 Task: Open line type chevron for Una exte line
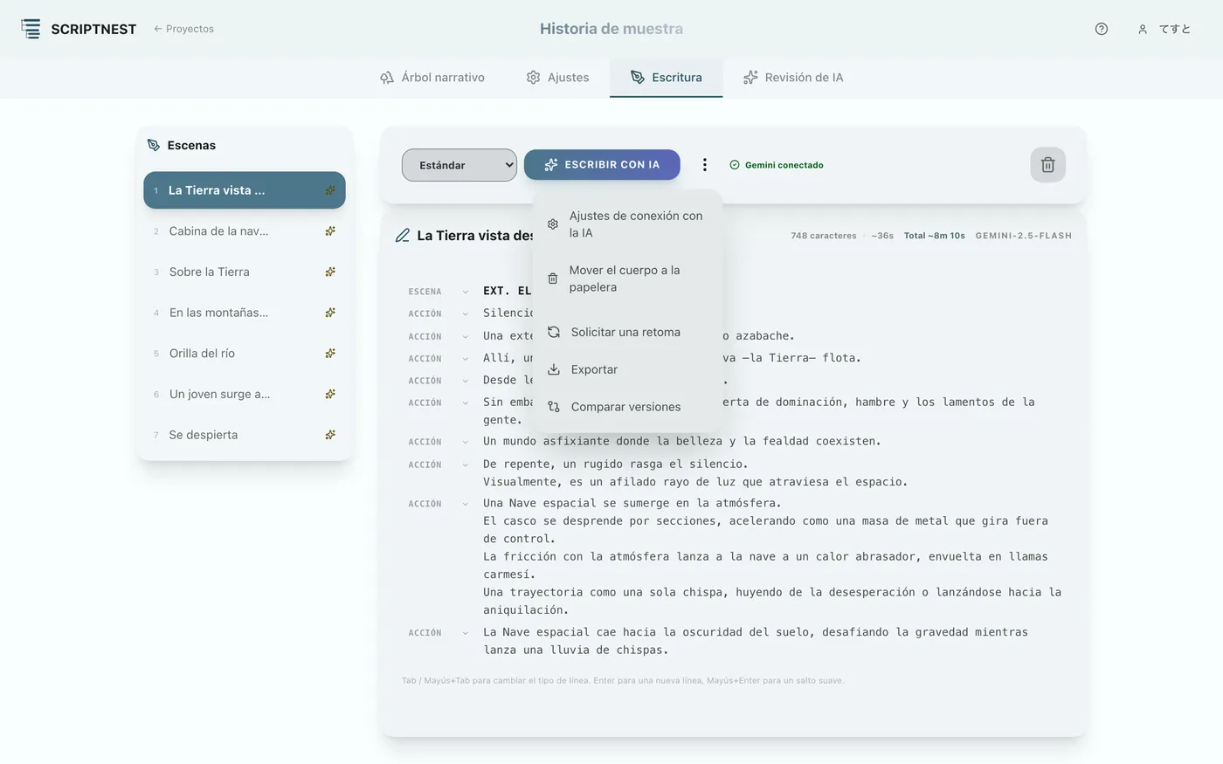click(466, 336)
